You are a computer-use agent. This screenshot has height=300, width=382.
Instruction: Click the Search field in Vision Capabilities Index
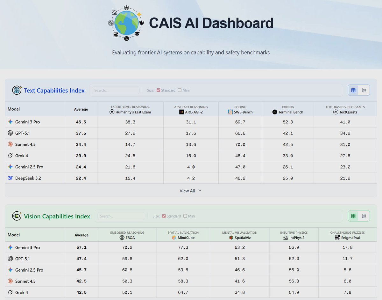[121, 216]
